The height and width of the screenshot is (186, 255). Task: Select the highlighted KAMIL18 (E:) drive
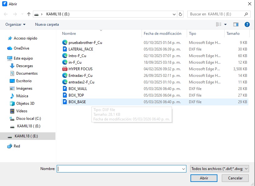[28, 136]
